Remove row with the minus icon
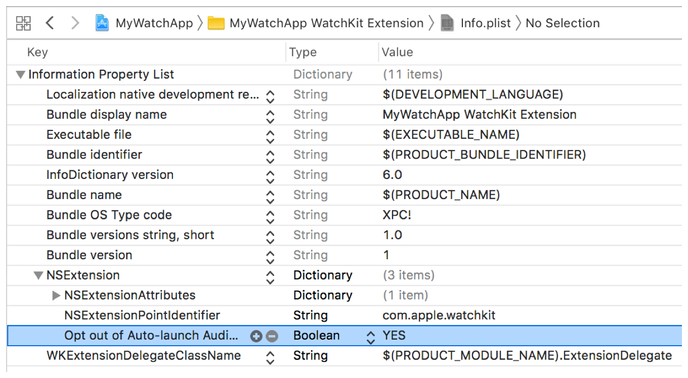The image size is (688, 378). tap(272, 336)
